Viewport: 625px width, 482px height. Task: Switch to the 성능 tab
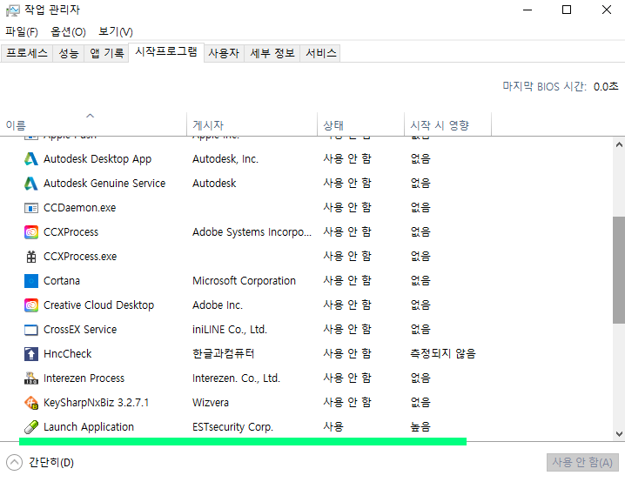click(x=69, y=53)
